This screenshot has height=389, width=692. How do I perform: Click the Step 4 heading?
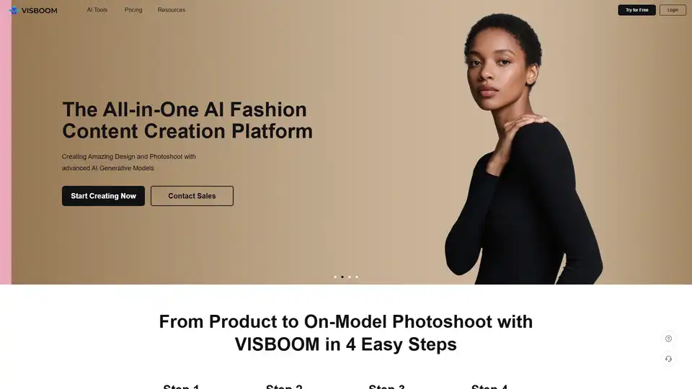click(x=489, y=386)
